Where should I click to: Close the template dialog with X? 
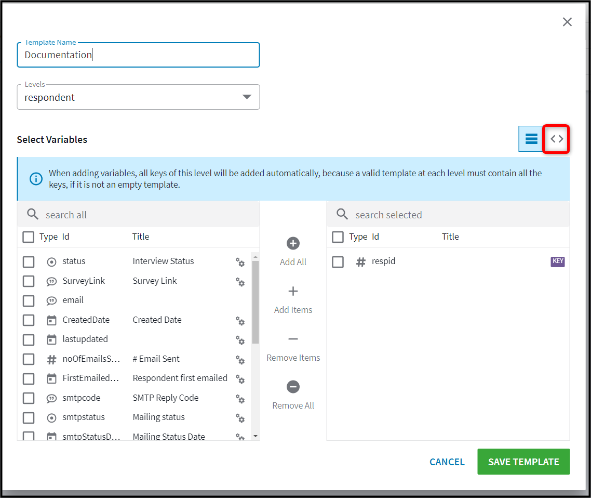(567, 22)
